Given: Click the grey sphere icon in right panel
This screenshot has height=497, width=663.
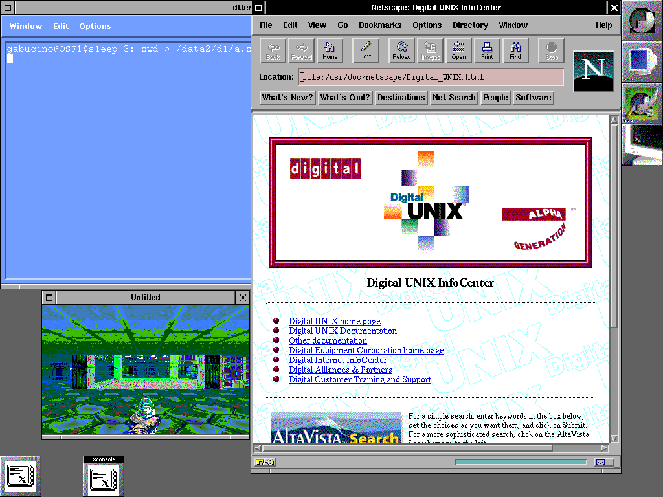Looking at the screenshot, I should 642,20.
